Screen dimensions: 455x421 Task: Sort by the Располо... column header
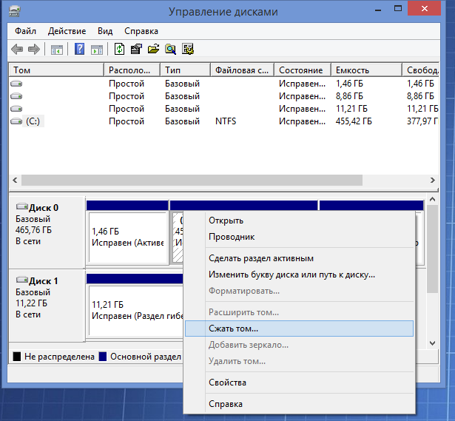(x=132, y=70)
